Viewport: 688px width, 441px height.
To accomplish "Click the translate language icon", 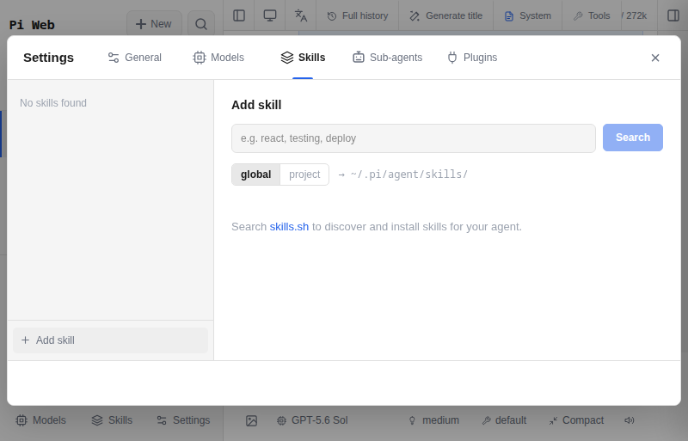I will (x=300, y=15).
